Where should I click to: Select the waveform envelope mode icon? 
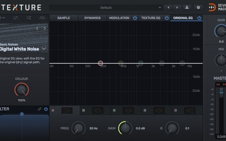(42, 18)
